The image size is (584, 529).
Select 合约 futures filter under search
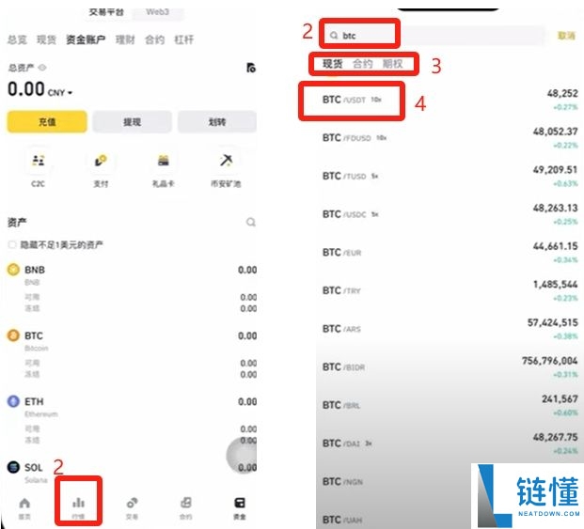pos(363,64)
